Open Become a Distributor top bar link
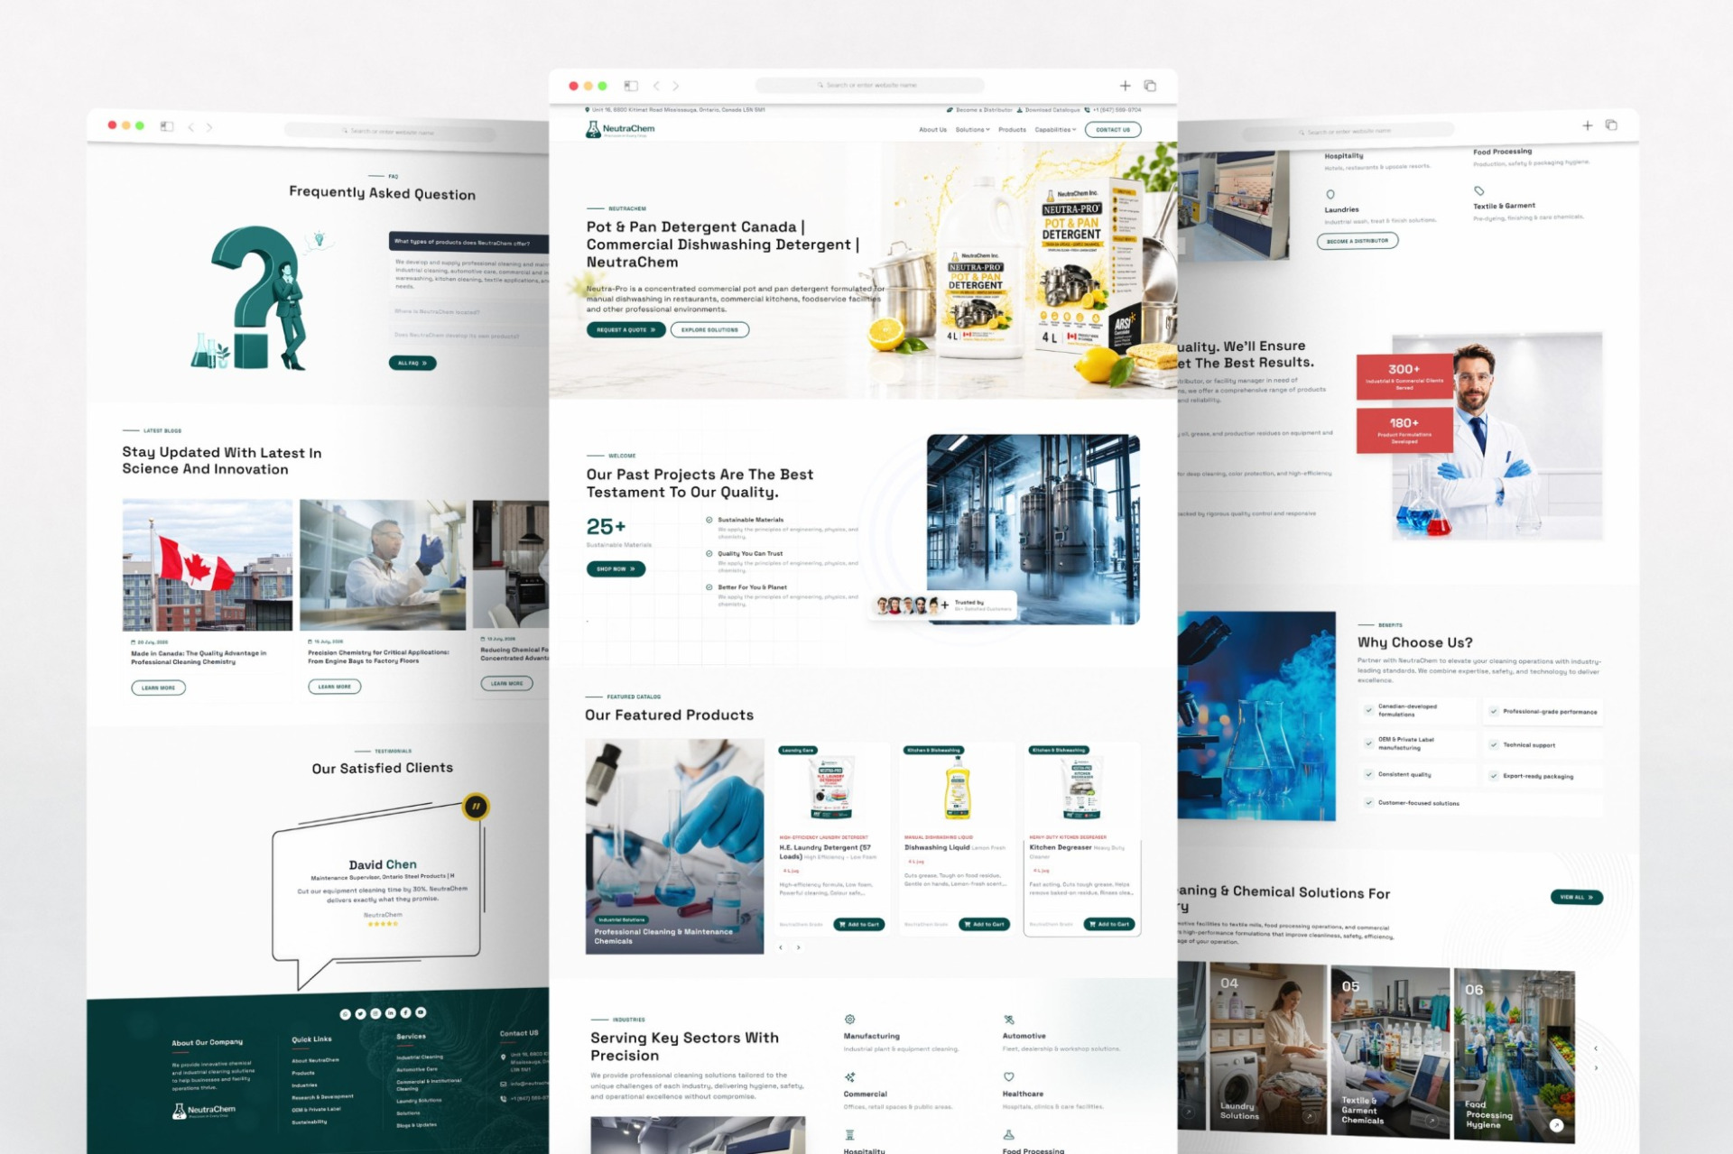1733x1154 pixels. tap(980, 110)
